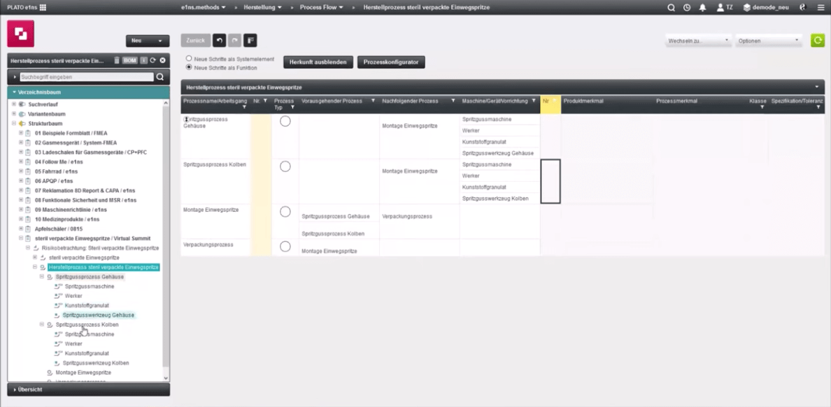Open the Neu dropdown button

pyautogui.click(x=148, y=41)
